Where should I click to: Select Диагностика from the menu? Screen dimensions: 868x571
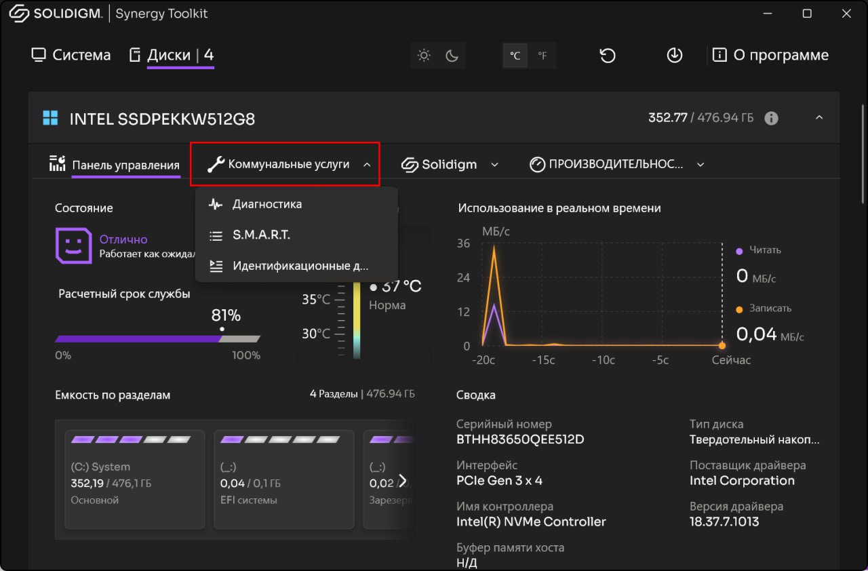(x=296, y=204)
